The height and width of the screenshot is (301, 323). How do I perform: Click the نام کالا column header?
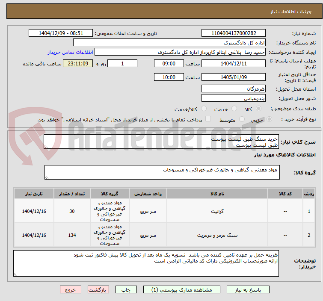pyautogui.click(x=217, y=194)
